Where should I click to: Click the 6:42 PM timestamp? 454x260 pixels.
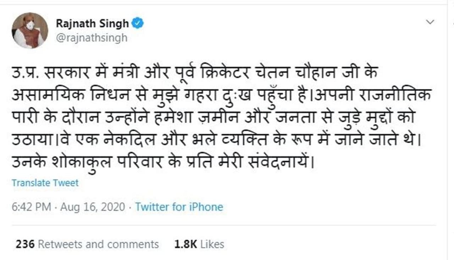click(x=31, y=207)
